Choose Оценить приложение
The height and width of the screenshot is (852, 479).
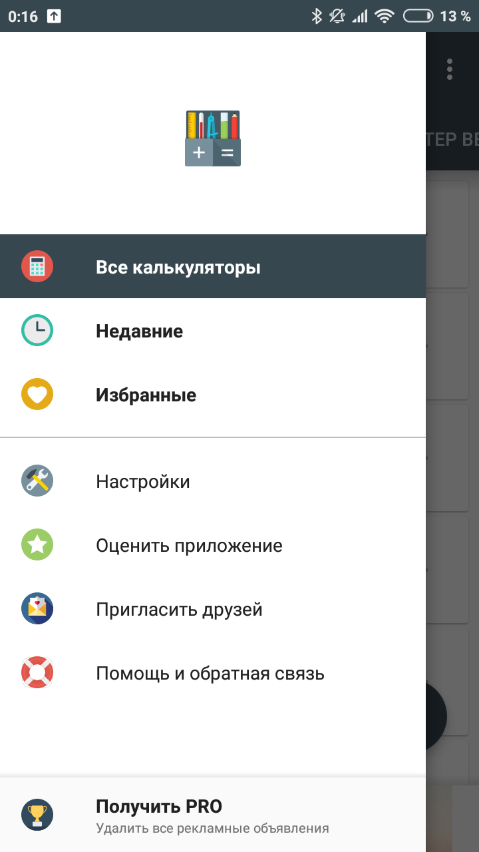pyautogui.click(x=213, y=545)
